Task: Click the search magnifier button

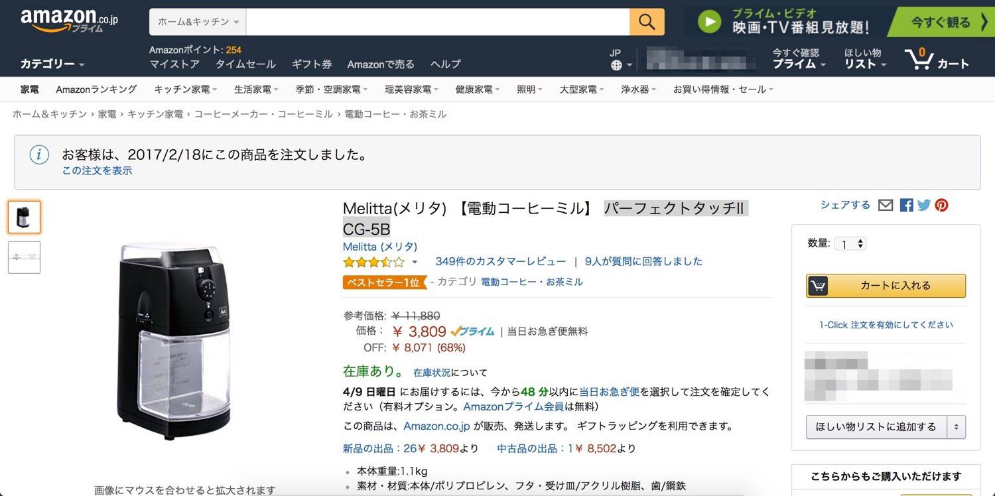Action: pos(647,22)
